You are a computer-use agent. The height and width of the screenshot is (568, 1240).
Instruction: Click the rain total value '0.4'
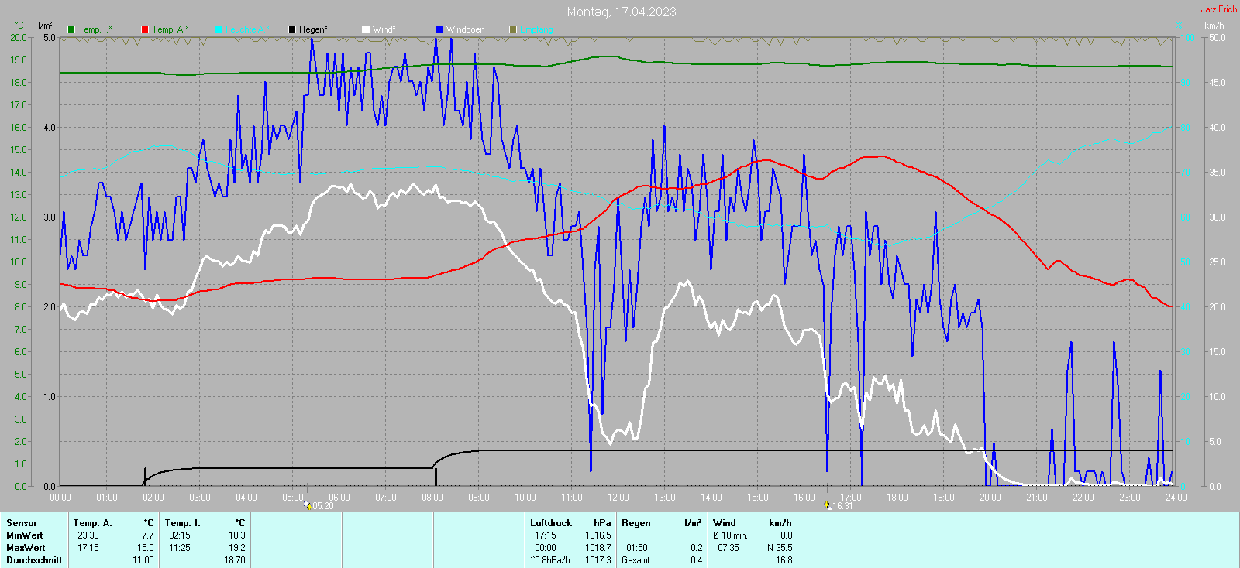coord(697,560)
